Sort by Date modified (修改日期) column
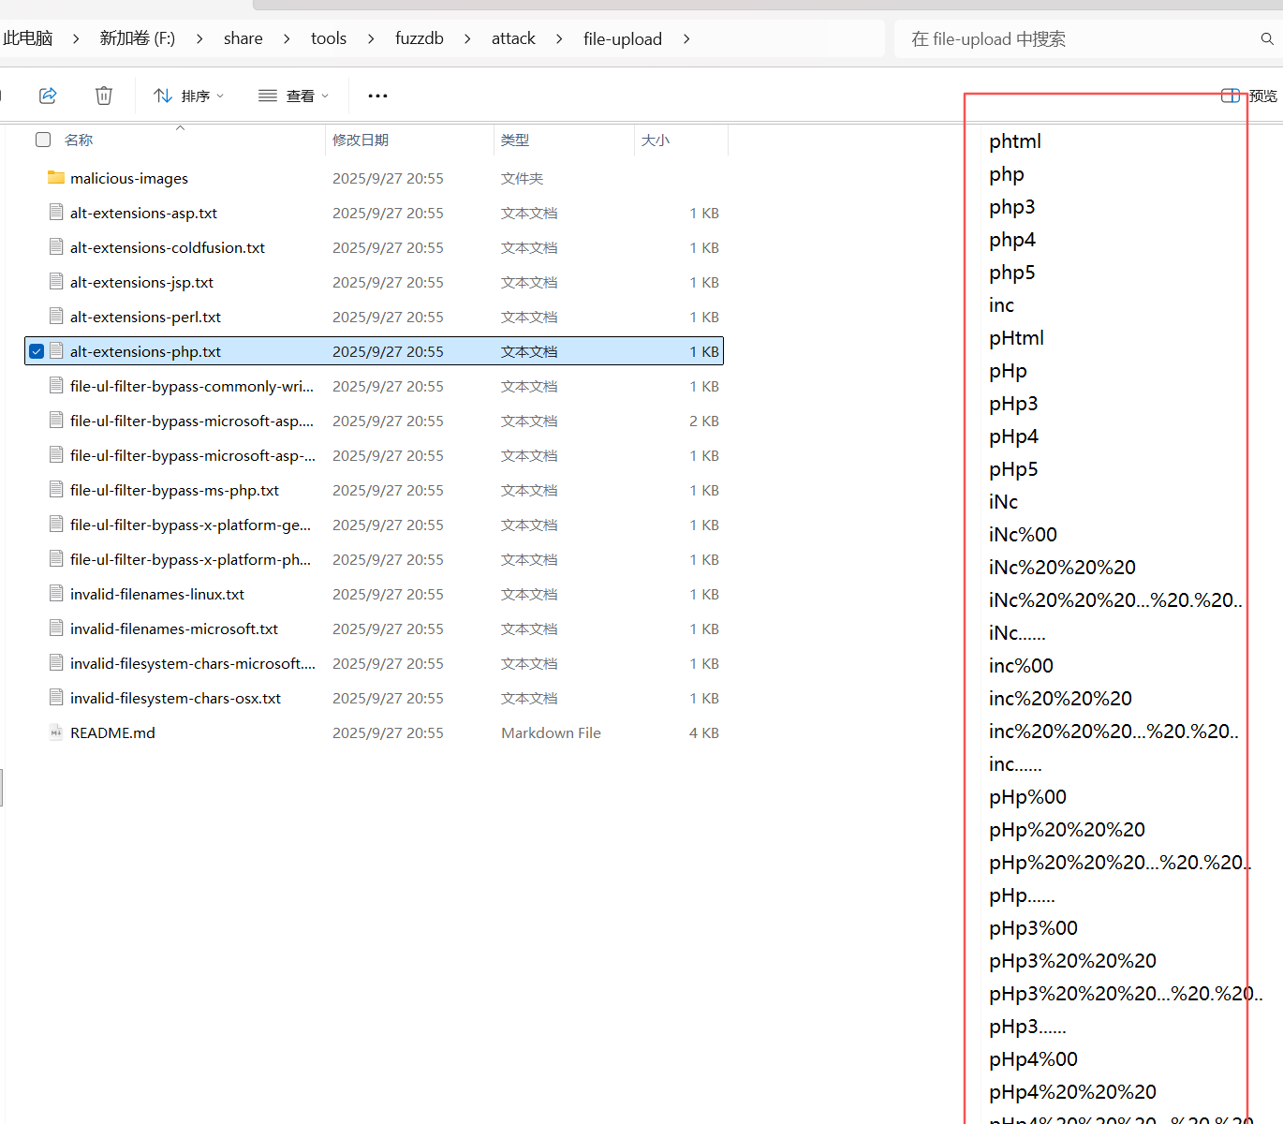 (x=361, y=140)
